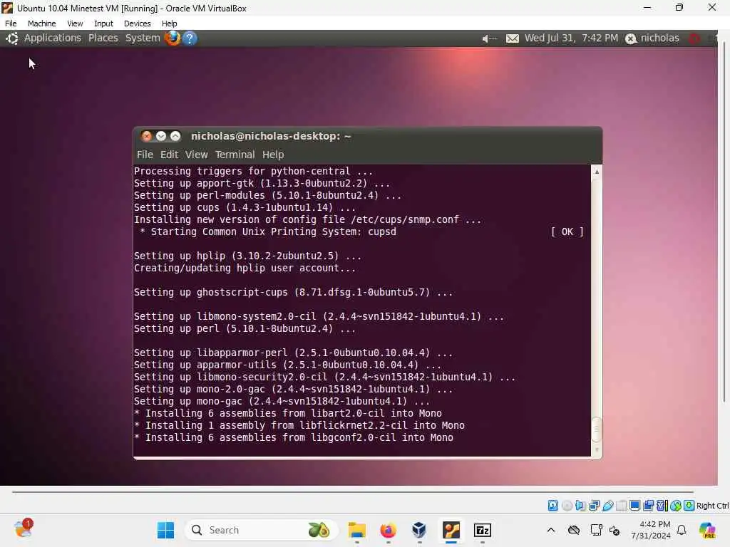Viewport: 730px width, 547px height.
Task: Minimize the terminal window with down-arrow button
Action: [161, 136]
